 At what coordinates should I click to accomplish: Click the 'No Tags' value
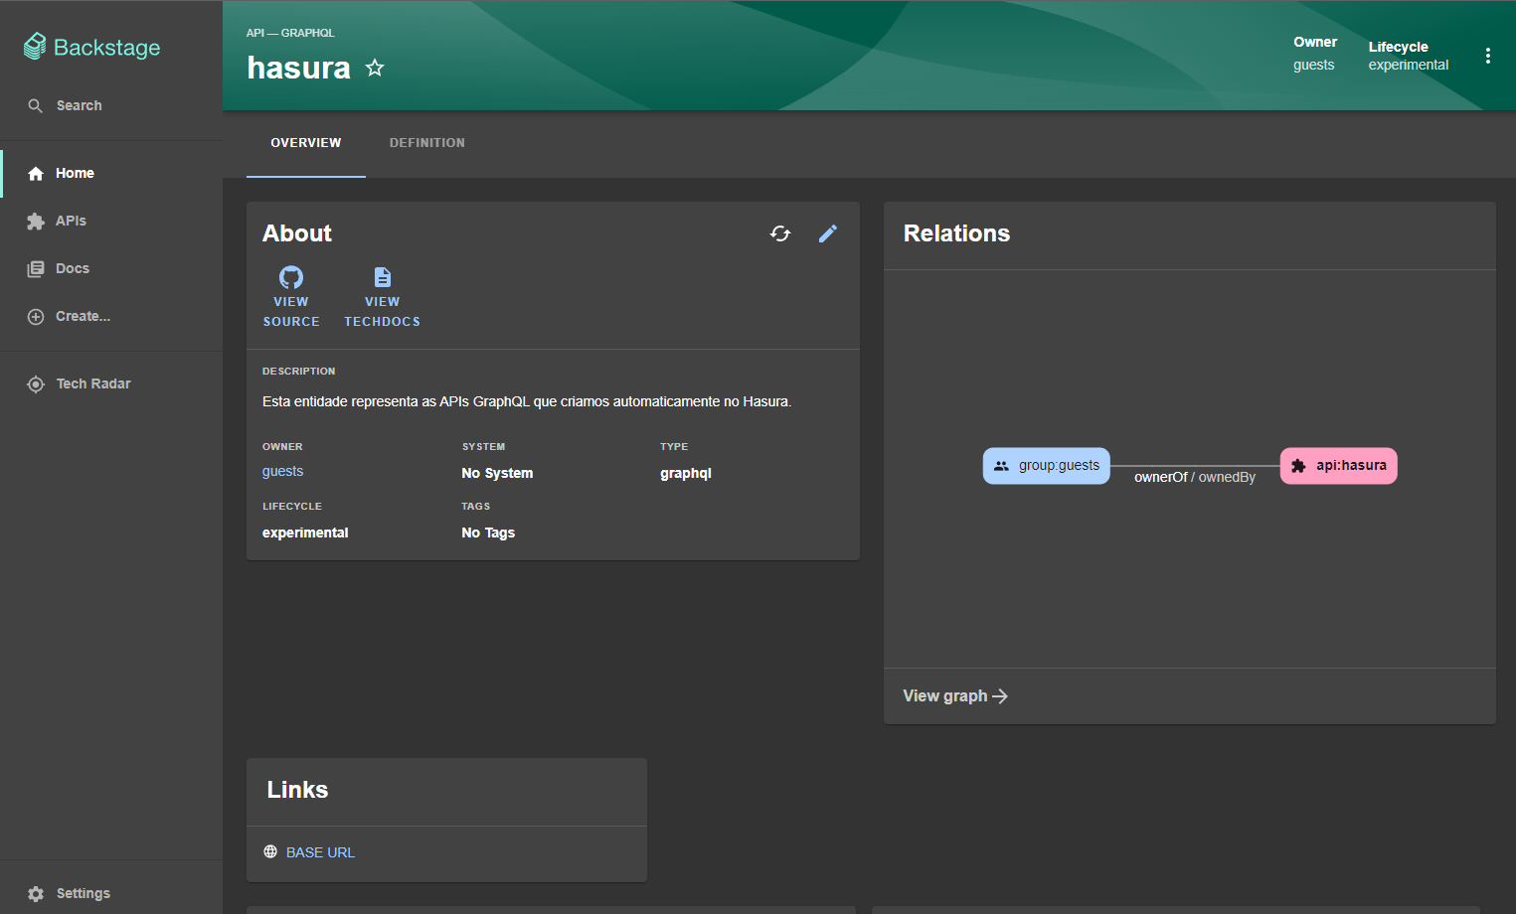coord(488,533)
